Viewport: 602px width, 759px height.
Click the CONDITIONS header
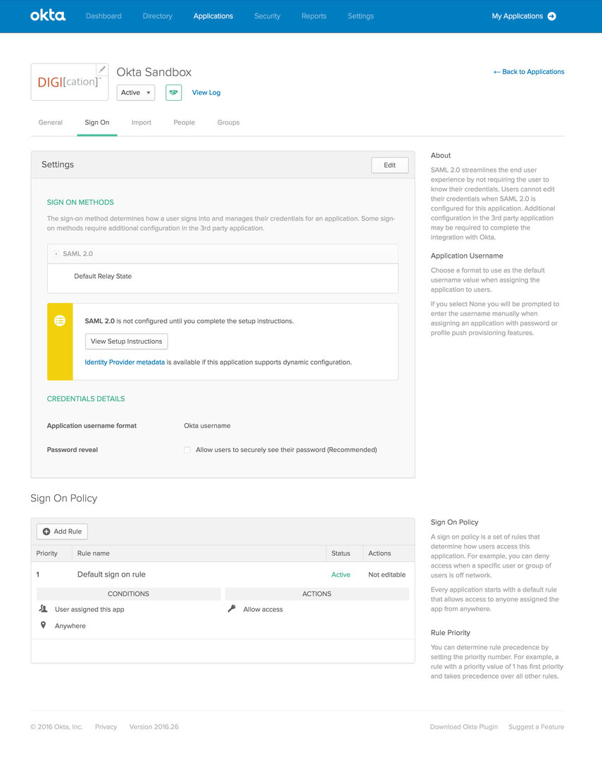(128, 594)
